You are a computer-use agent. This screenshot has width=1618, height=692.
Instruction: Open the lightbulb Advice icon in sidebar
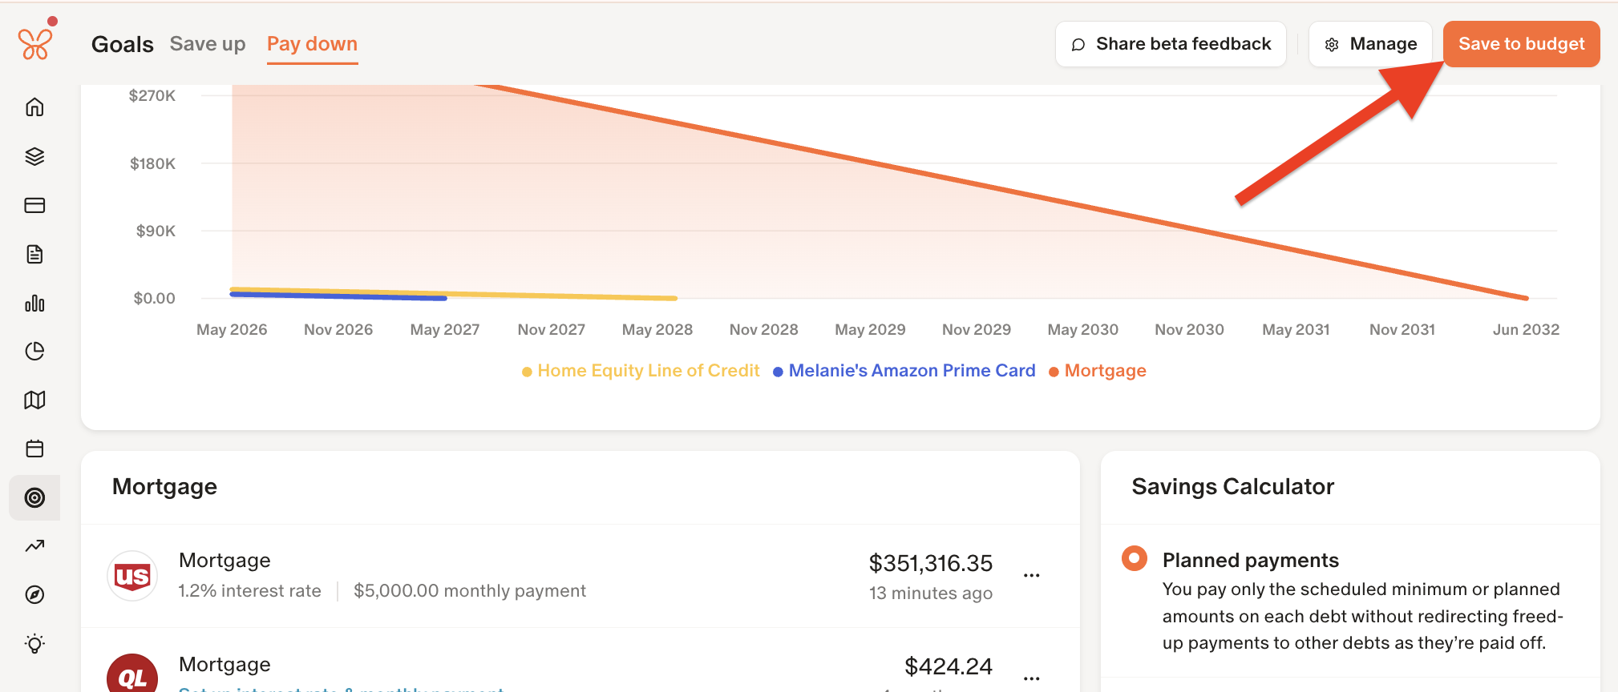34,644
